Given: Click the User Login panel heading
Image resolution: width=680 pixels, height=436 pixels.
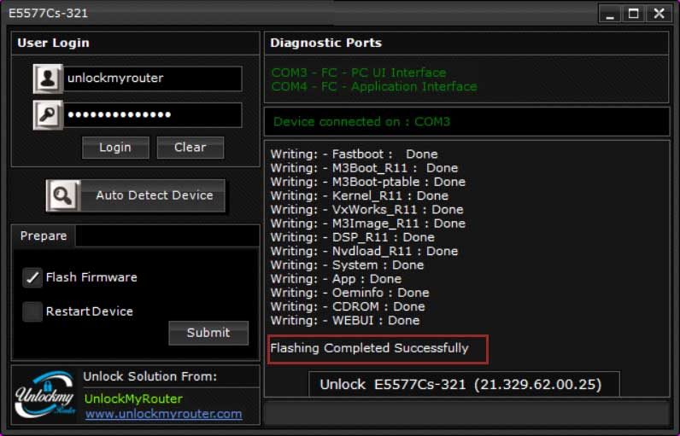Looking at the screenshot, I should click(53, 43).
